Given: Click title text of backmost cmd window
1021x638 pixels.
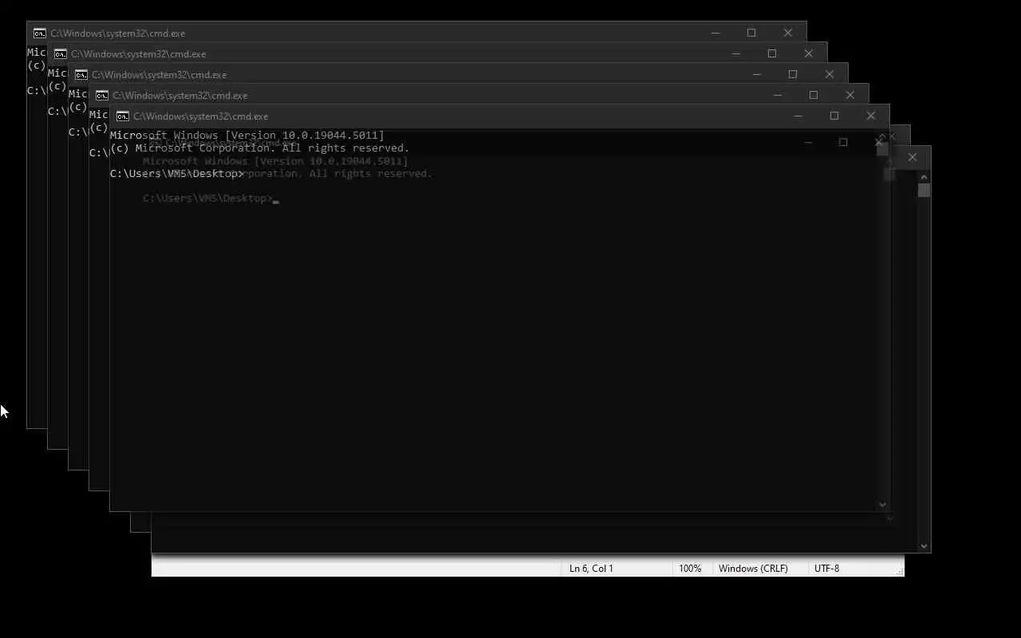Looking at the screenshot, I should tap(118, 33).
